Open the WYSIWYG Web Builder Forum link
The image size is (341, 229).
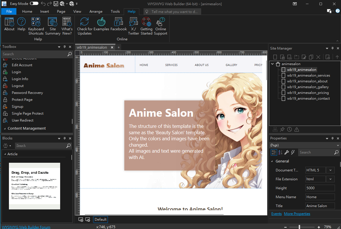tap(26, 227)
